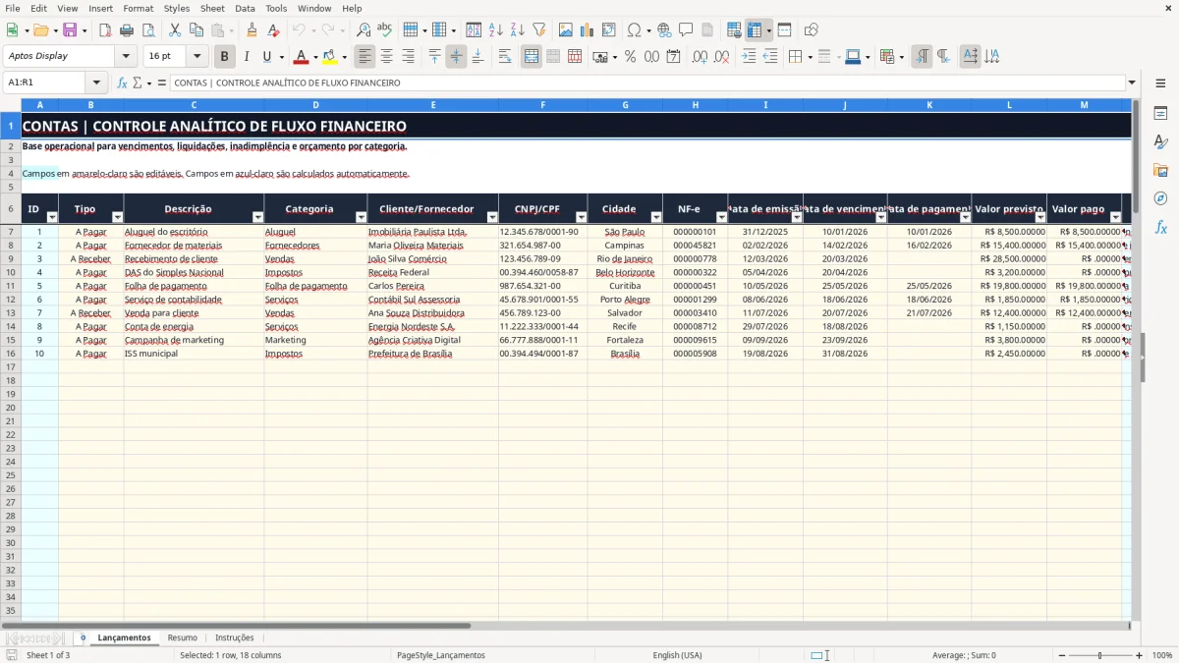Click the 100% zoom level
Image resolution: width=1179 pixels, height=663 pixels.
(1161, 655)
